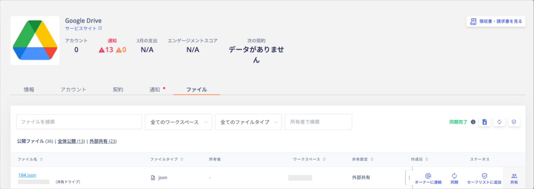The height and width of the screenshot is (189, 534).
Task: Click the Google Drive logo thumbnail
Action: (35, 40)
